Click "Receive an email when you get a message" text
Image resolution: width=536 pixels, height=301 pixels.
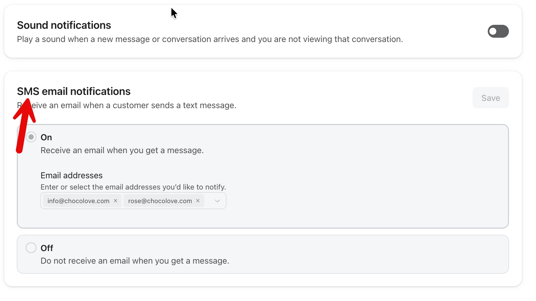point(122,150)
